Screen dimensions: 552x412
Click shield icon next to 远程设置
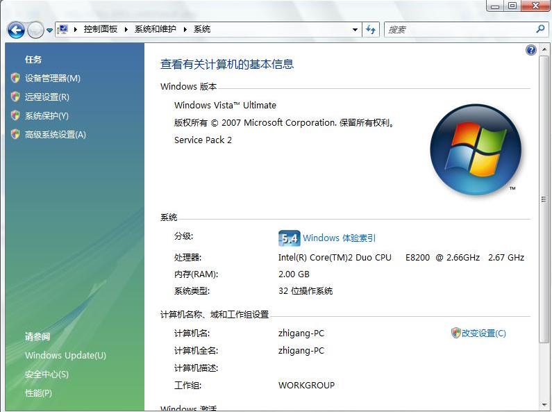coord(15,97)
